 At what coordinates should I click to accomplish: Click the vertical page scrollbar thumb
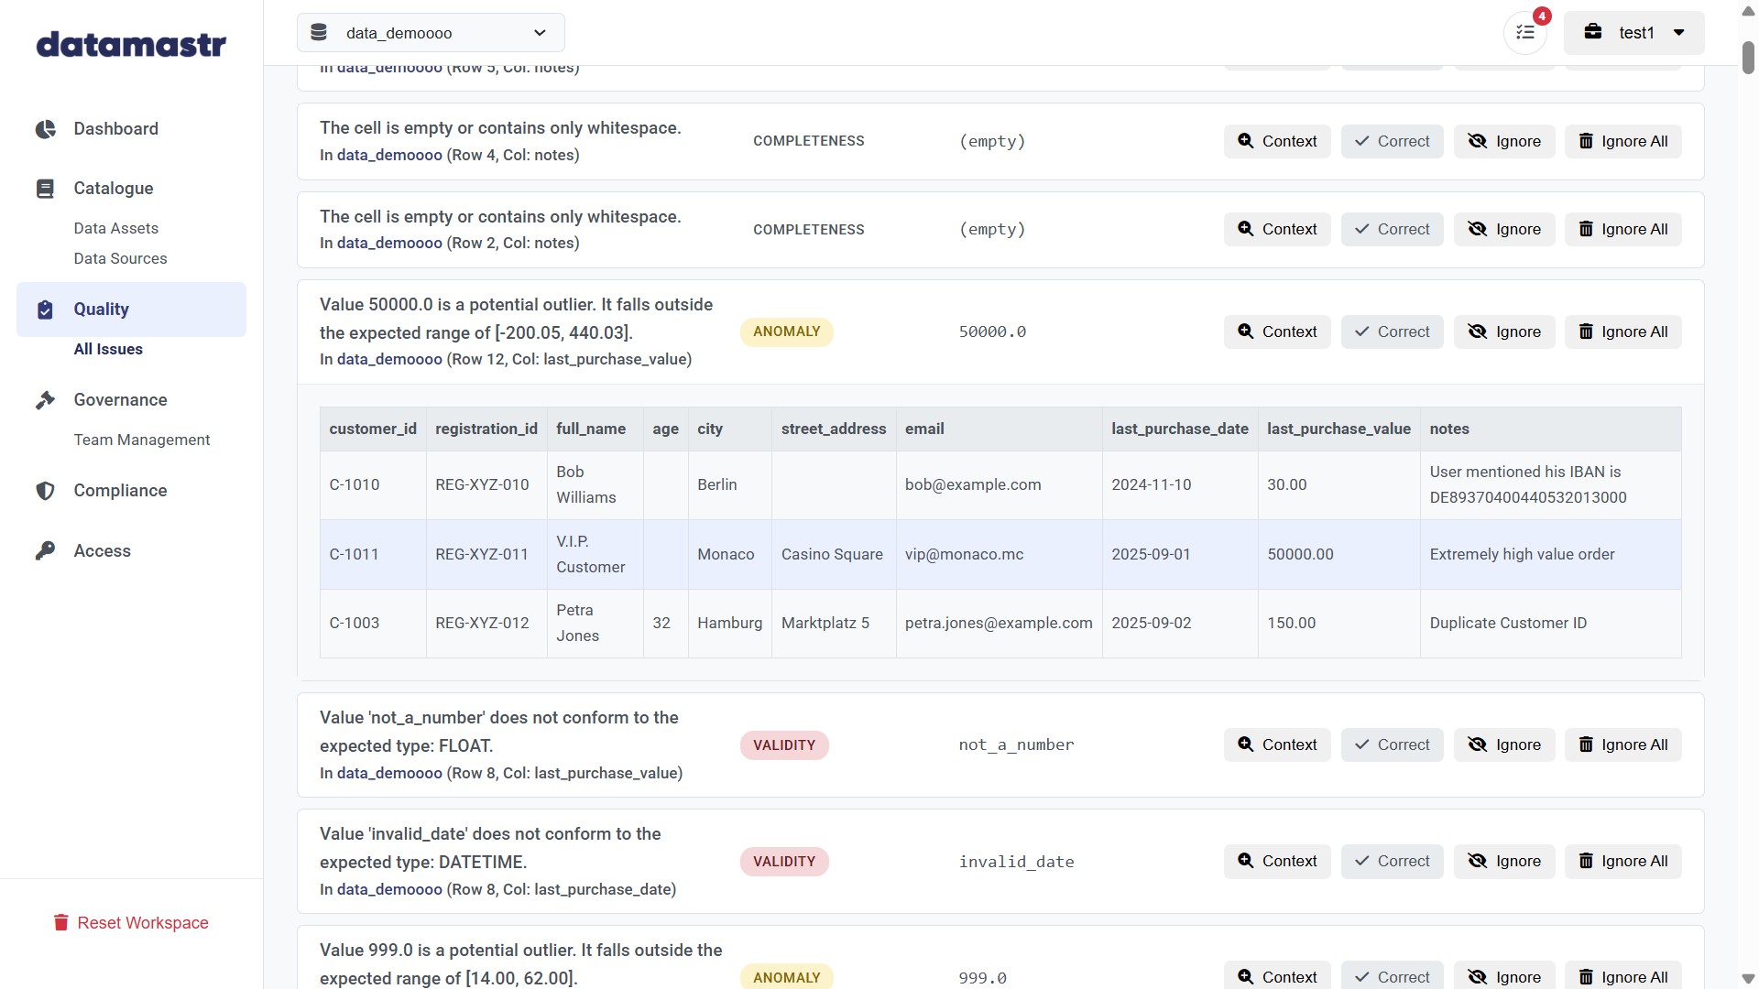[x=1747, y=57]
